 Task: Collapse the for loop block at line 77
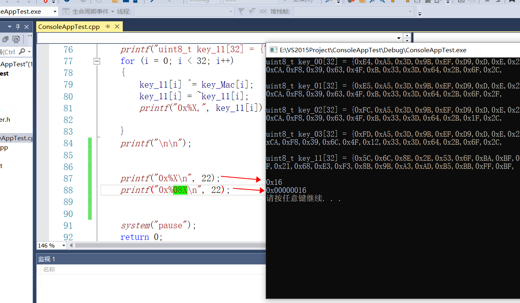96,61
